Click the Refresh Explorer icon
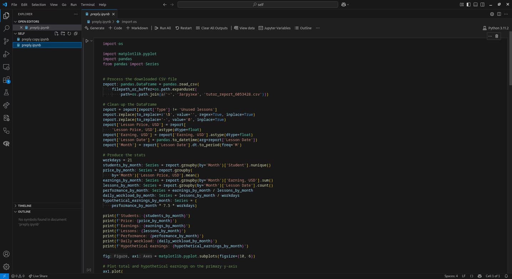 click(x=69, y=33)
